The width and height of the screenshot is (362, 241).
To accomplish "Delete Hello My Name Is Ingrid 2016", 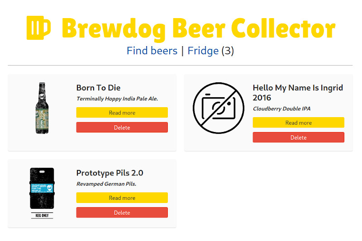I will coord(298,137).
